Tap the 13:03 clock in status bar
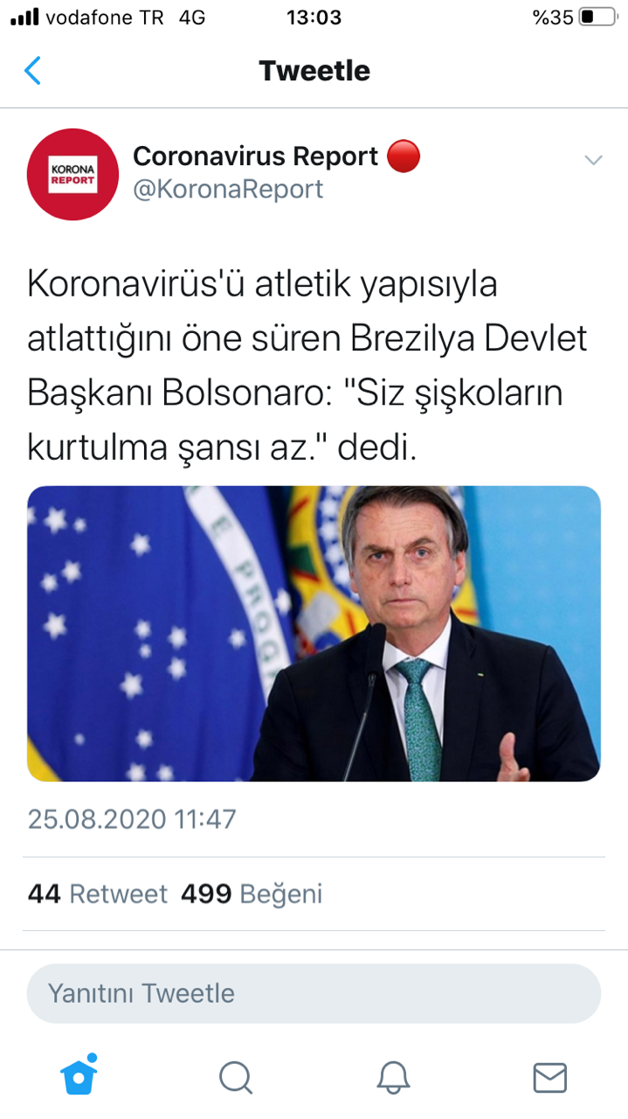Screen dimensions: 628x1119 coord(314,17)
